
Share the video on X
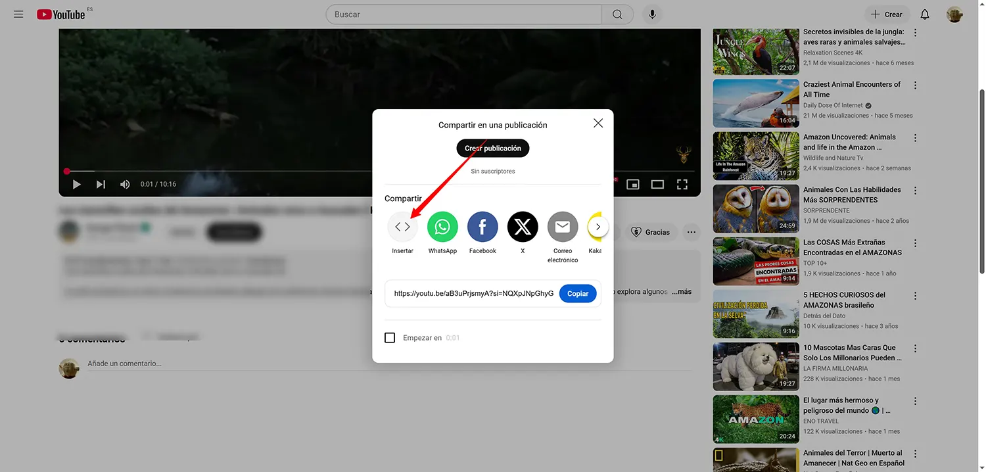pos(522,226)
